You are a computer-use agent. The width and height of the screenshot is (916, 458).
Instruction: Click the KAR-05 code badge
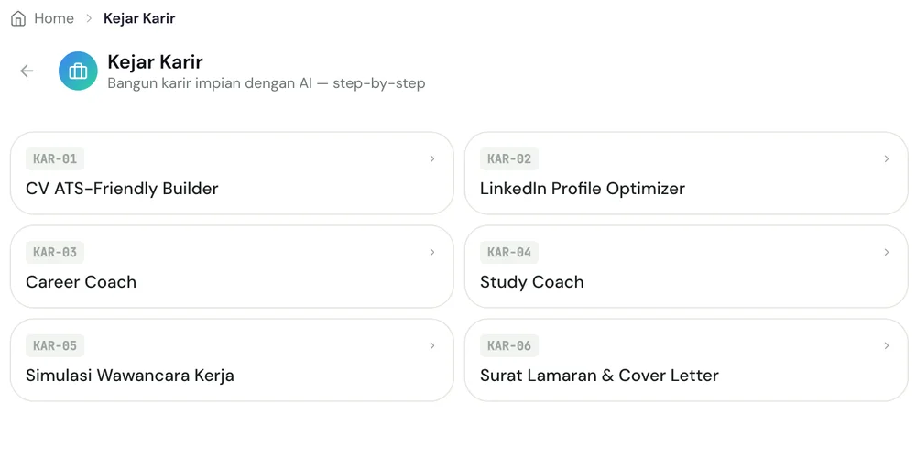coord(55,346)
